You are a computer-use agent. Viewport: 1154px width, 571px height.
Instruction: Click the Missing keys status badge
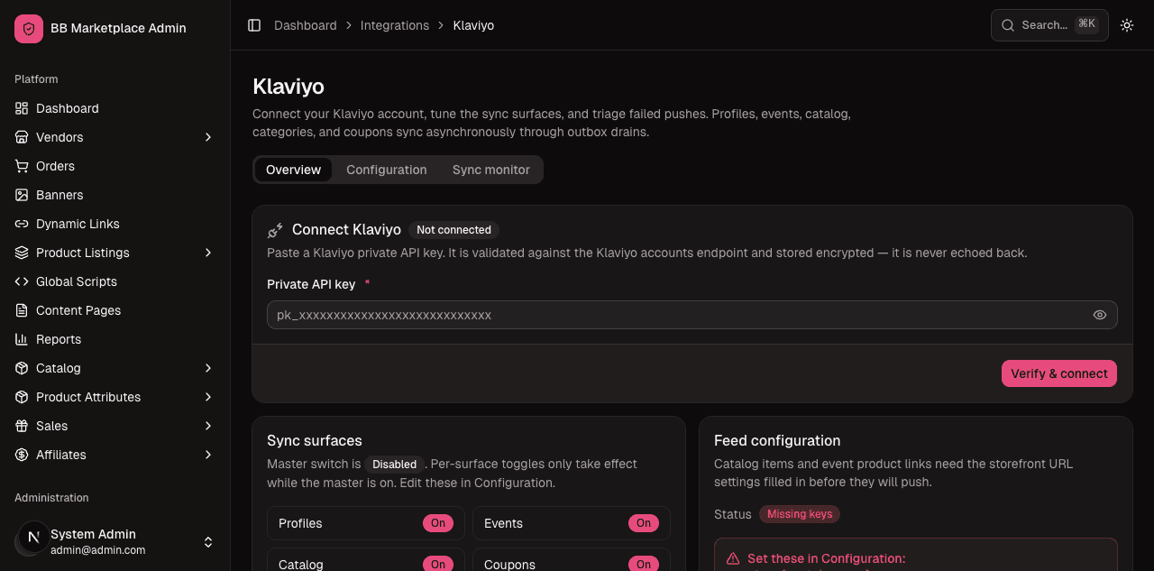pos(800,514)
